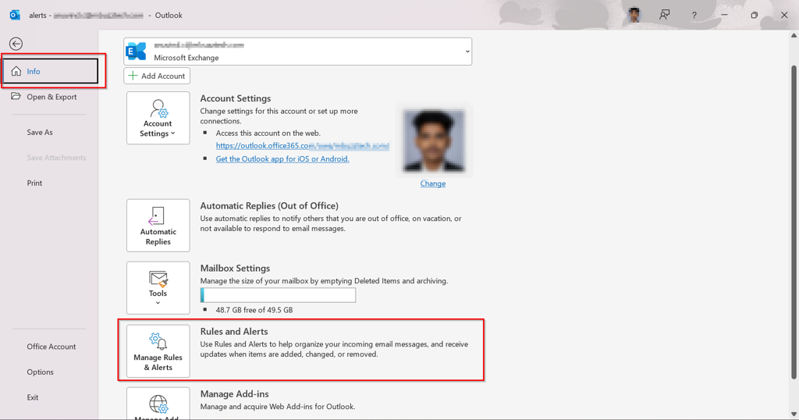Open the mailbox Tools button
Viewport: 799px width, 420px height.
[158, 288]
